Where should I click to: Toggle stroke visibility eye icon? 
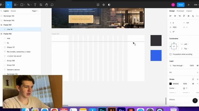click(193, 84)
